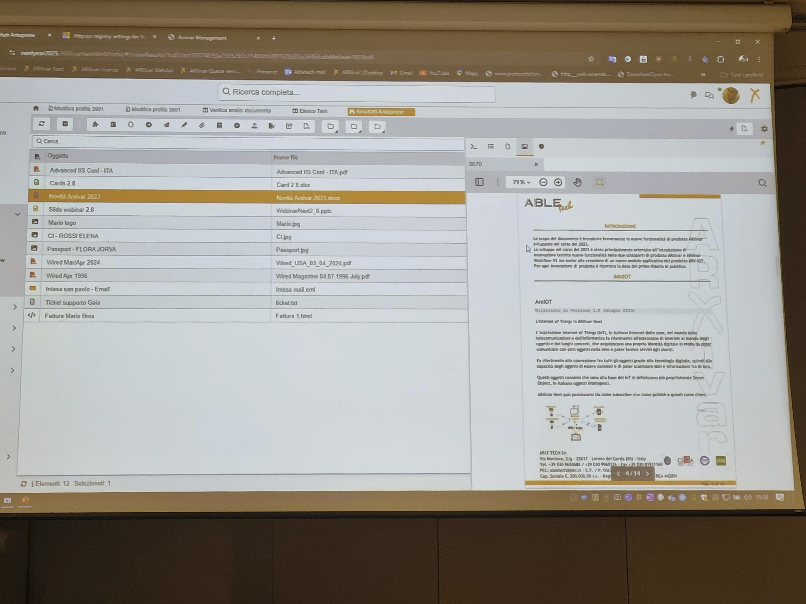The image size is (806, 604).
Task: Open the command prompt panel icon
Action: tap(474, 147)
